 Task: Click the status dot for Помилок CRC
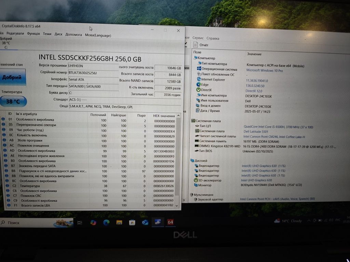click(x=8, y=195)
